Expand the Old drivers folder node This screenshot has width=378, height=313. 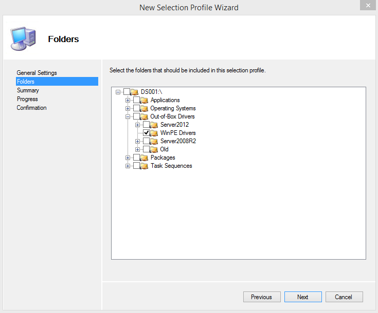[137, 150]
